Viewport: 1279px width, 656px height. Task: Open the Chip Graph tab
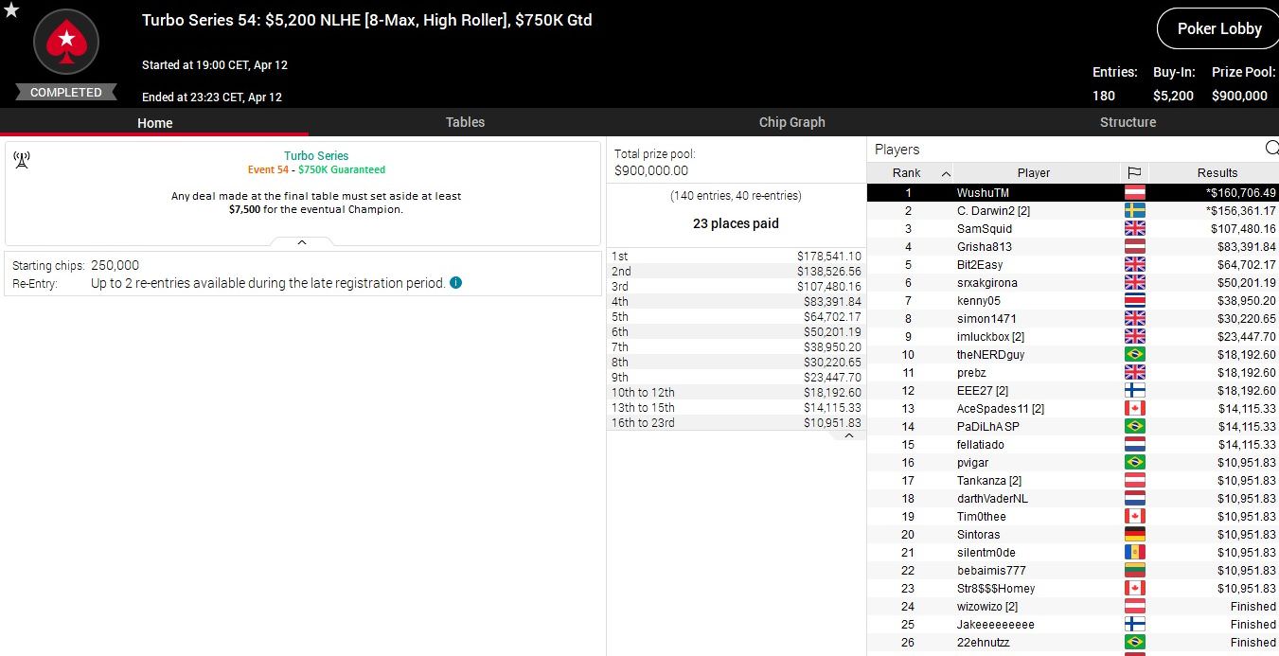tap(791, 122)
